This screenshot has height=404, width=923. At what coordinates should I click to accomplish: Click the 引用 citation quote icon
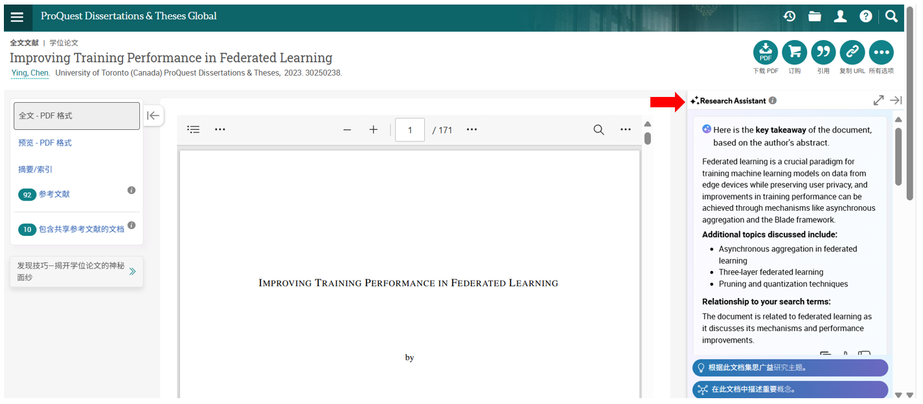coord(823,52)
